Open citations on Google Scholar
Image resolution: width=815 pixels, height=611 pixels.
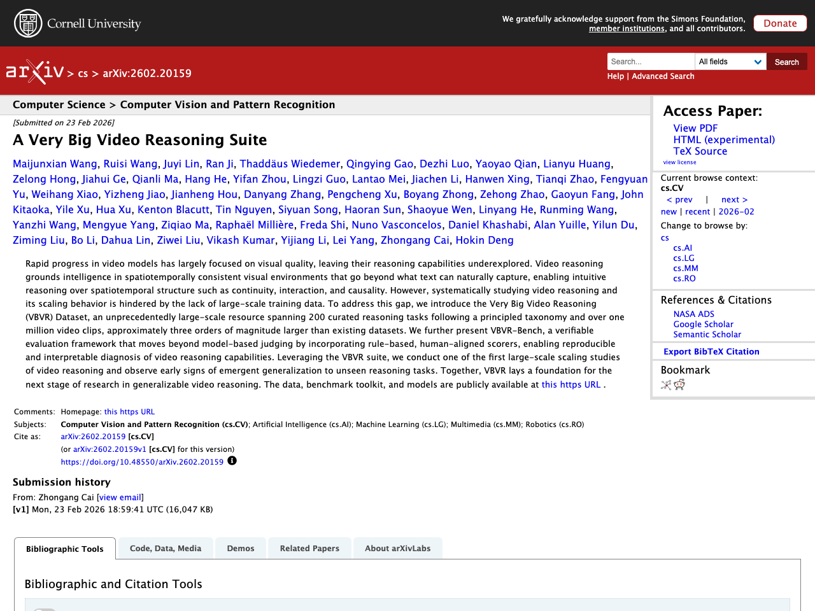tap(703, 324)
